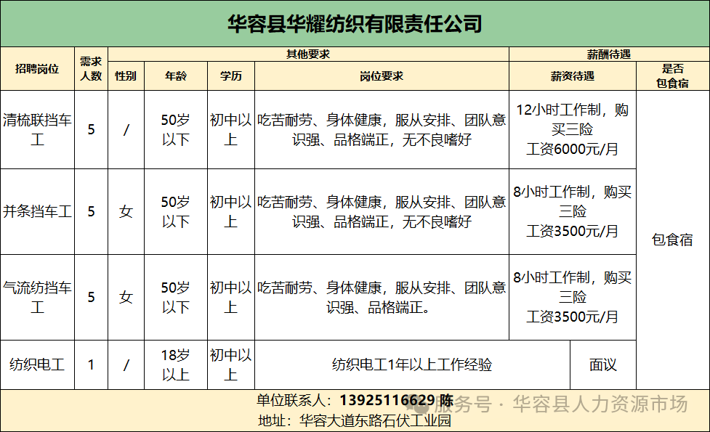The height and width of the screenshot is (432, 710).
Task: Select requirements text in 清梳联挡车工 row
Action: tap(382, 130)
